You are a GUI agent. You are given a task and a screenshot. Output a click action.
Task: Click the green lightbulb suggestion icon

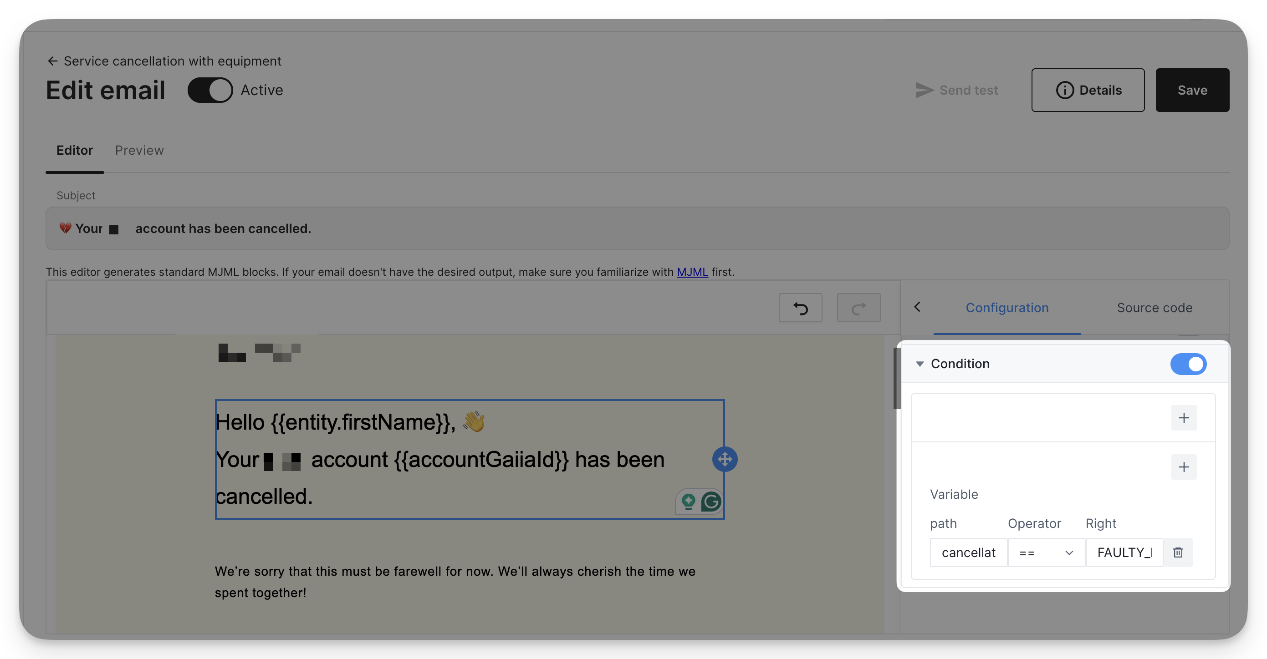coord(688,502)
